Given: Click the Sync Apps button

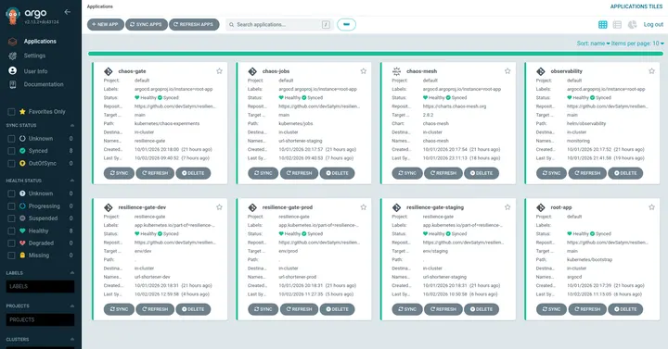Looking at the screenshot, I should [x=147, y=25].
